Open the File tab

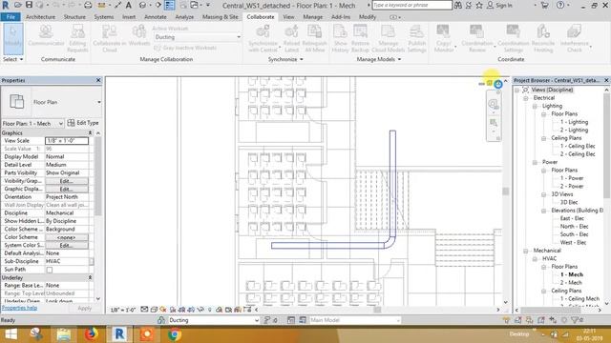pyautogui.click(x=11, y=17)
